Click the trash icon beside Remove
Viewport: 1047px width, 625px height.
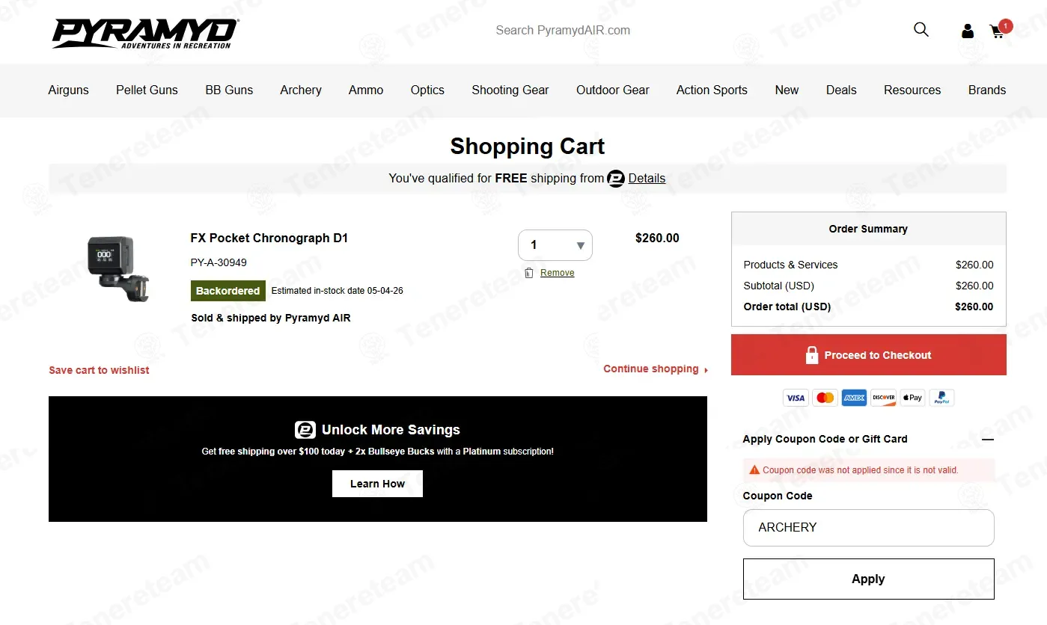point(529,273)
